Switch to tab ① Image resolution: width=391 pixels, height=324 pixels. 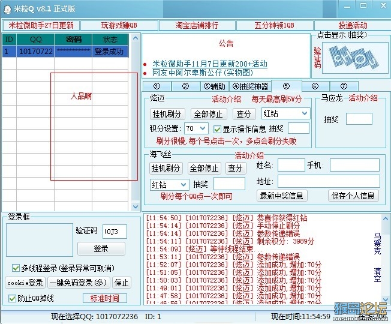[157, 86]
